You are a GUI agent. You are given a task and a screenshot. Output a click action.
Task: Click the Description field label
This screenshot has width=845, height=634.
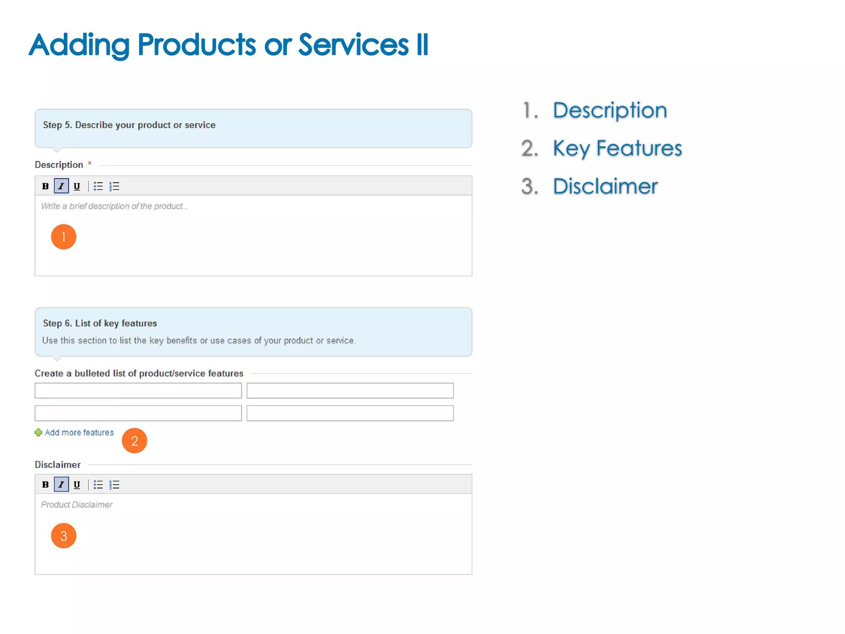click(x=59, y=165)
